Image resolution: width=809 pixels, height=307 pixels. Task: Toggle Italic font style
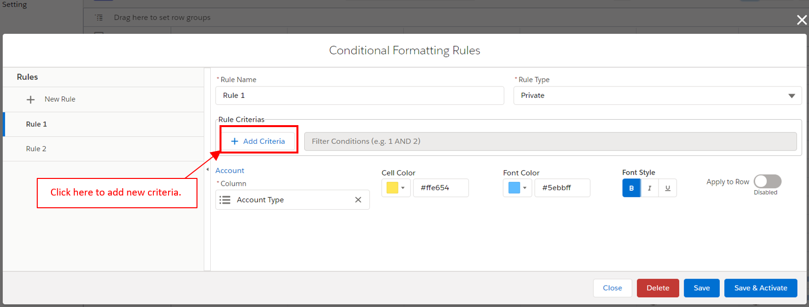click(x=649, y=188)
